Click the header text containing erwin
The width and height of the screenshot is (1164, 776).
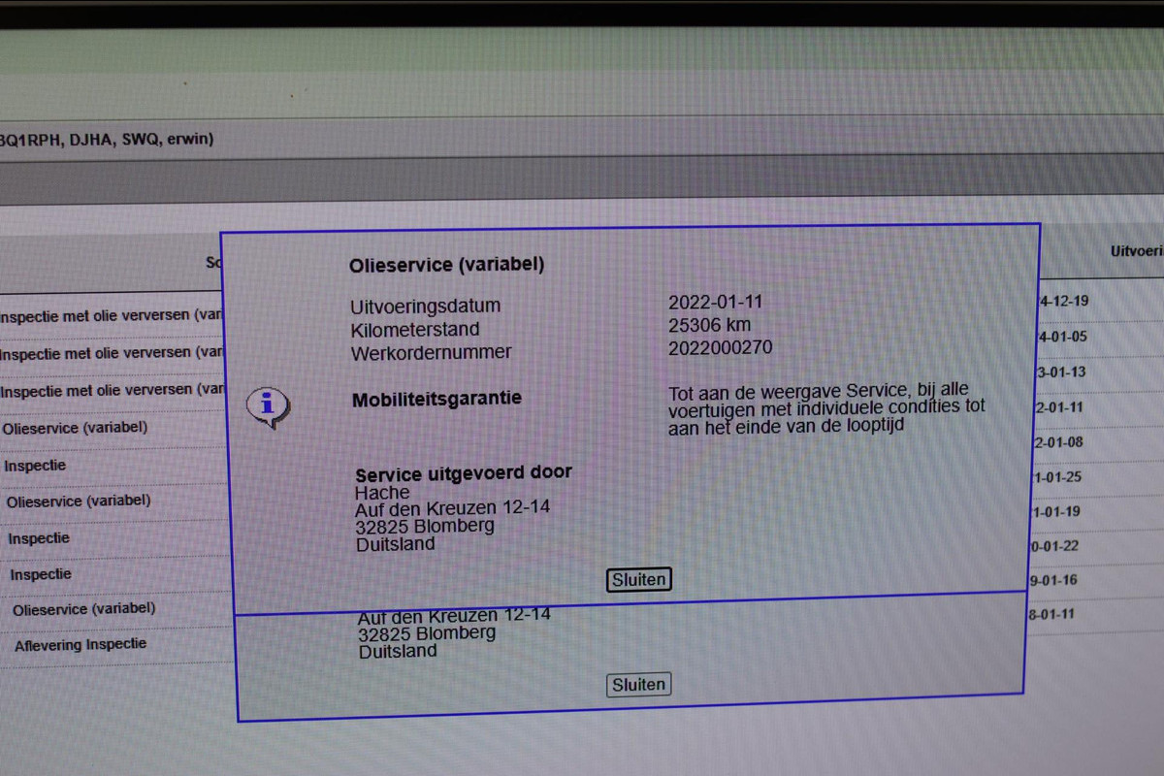click(x=107, y=140)
